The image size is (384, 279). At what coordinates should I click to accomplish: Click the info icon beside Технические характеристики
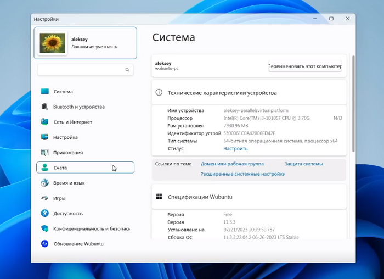click(159, 93)
